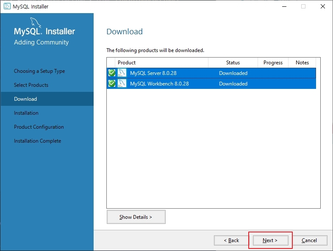Open the Installation Complete step
The width and height of the screenshot is (333, 251).
[38, 141]
